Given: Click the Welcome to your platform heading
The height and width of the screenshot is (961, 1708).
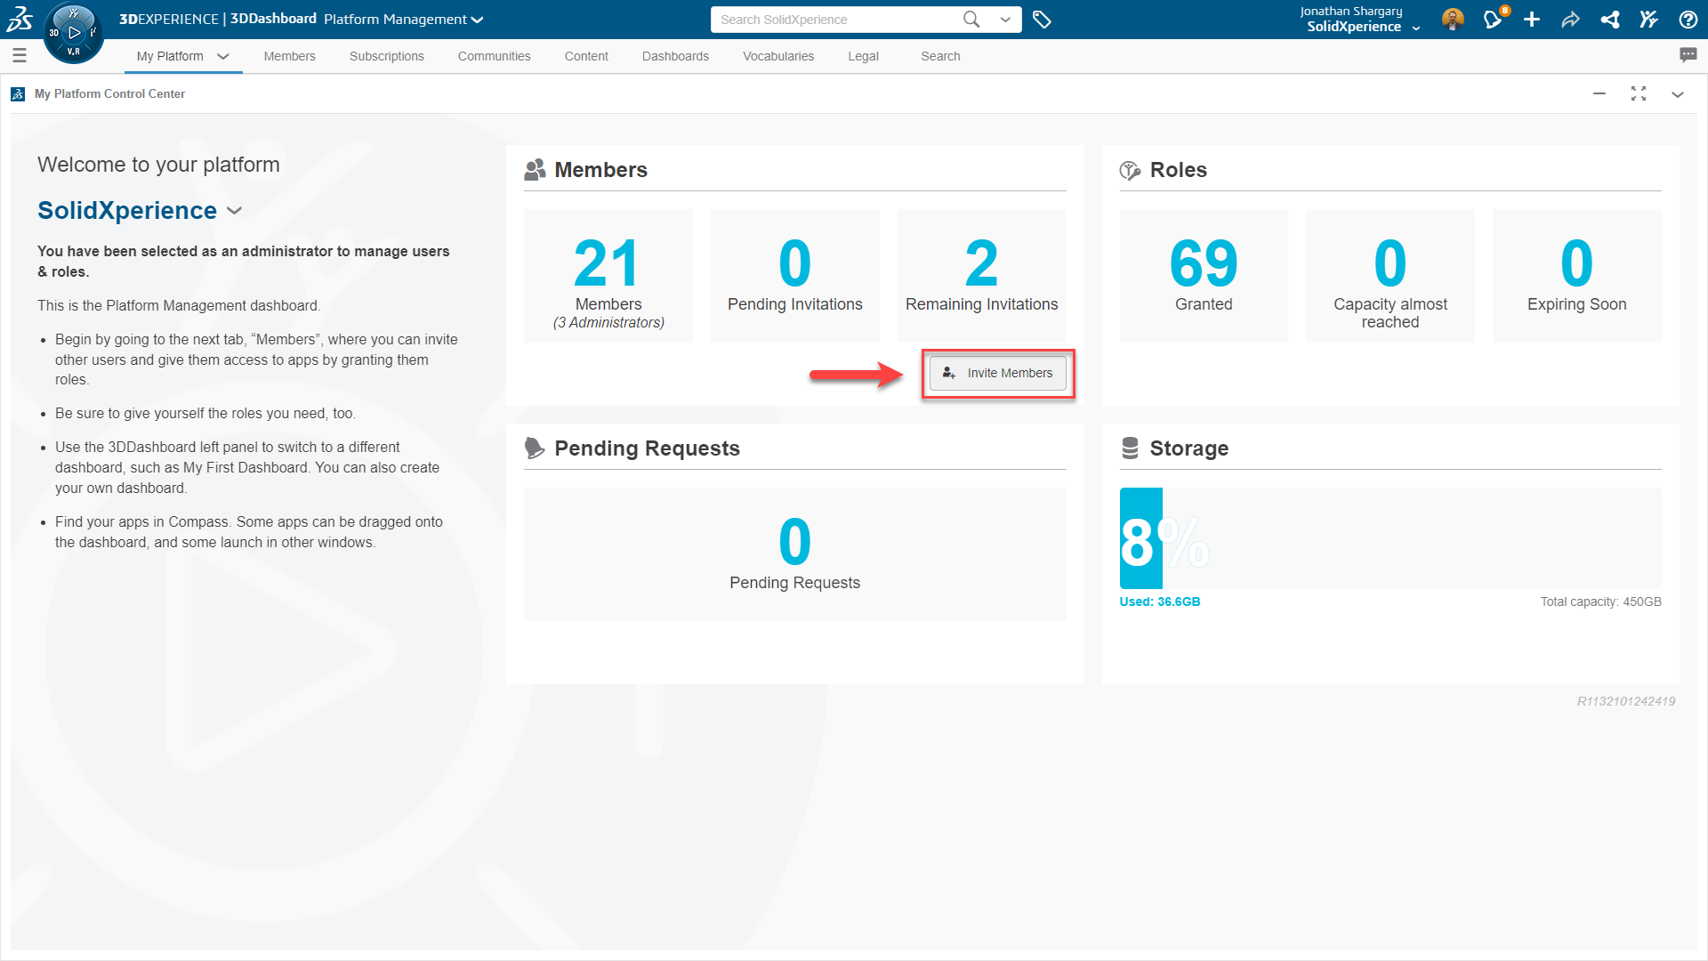Looking at the screenshot, I should 158,165.
